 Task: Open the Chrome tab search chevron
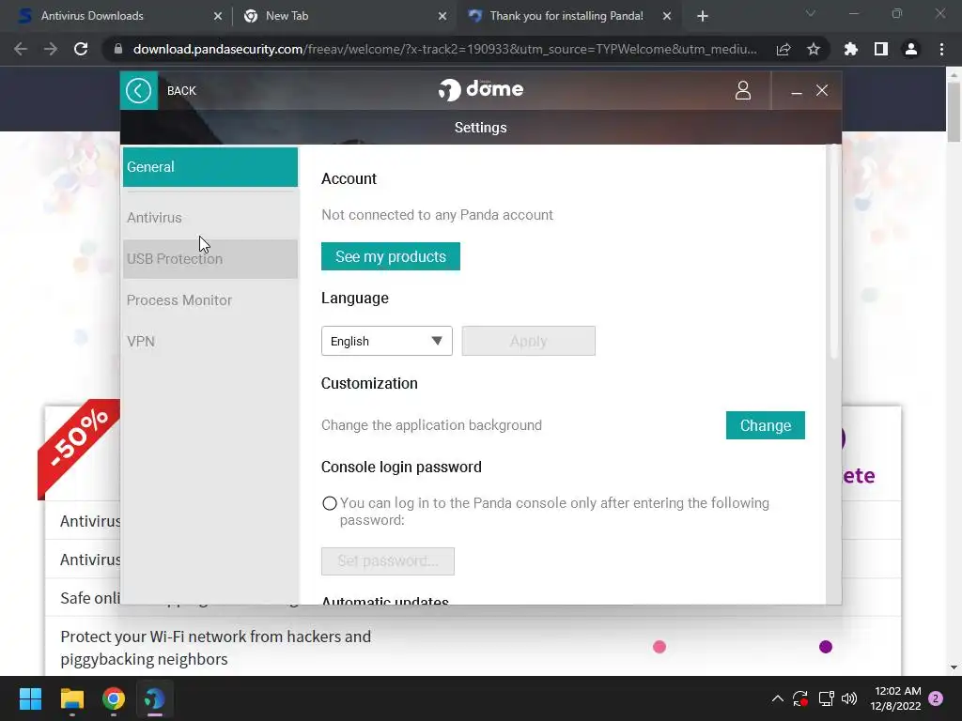click(x=811, y=13)
